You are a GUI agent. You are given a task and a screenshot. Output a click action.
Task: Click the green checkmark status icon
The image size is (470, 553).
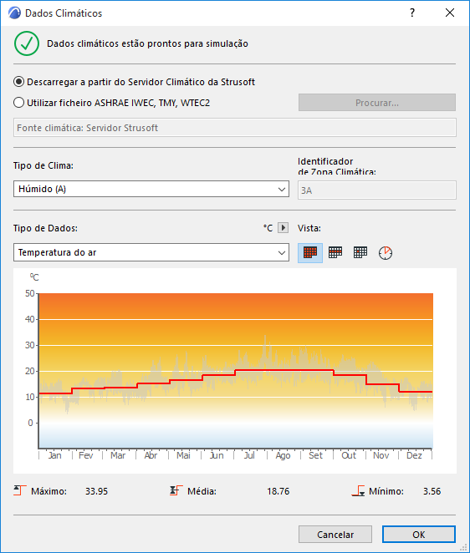tap(27, 43)
